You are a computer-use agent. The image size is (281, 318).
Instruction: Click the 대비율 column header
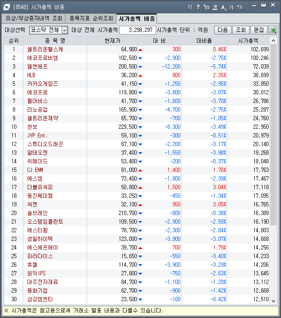204,41
